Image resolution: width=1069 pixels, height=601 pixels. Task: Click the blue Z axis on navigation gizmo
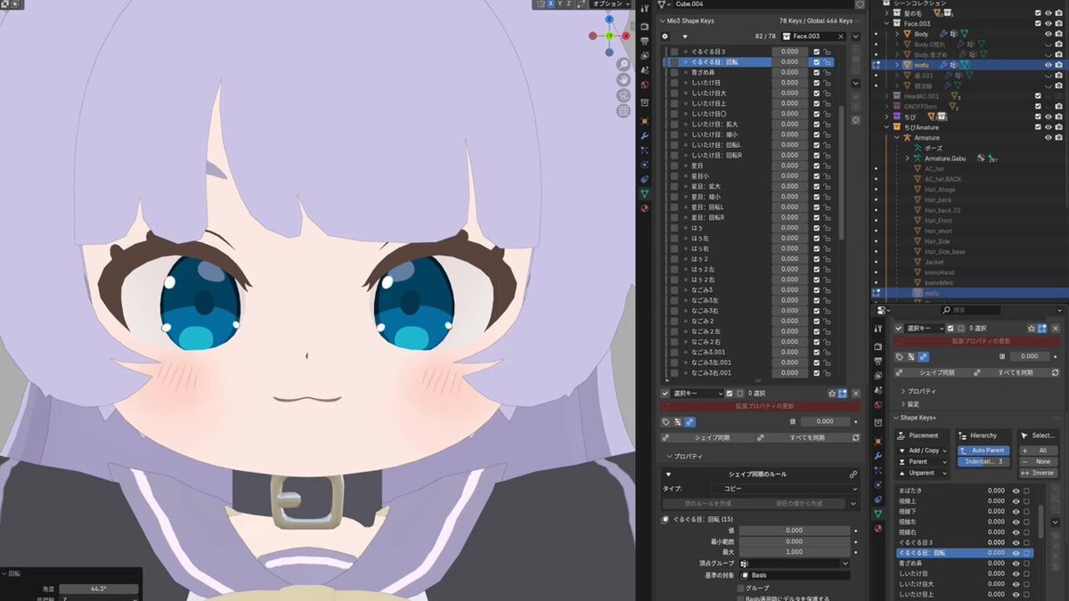point(609,19)
